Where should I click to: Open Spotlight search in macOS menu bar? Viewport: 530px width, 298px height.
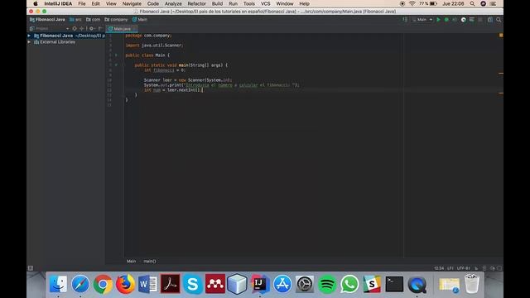pos(472,3)
